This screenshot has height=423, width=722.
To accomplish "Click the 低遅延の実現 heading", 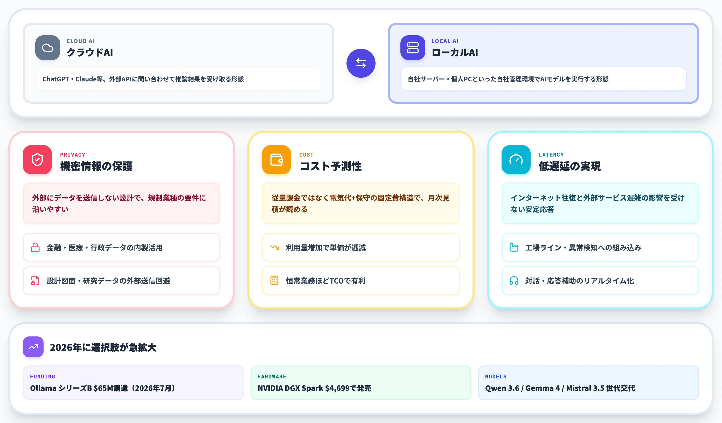I will (570, 166).
